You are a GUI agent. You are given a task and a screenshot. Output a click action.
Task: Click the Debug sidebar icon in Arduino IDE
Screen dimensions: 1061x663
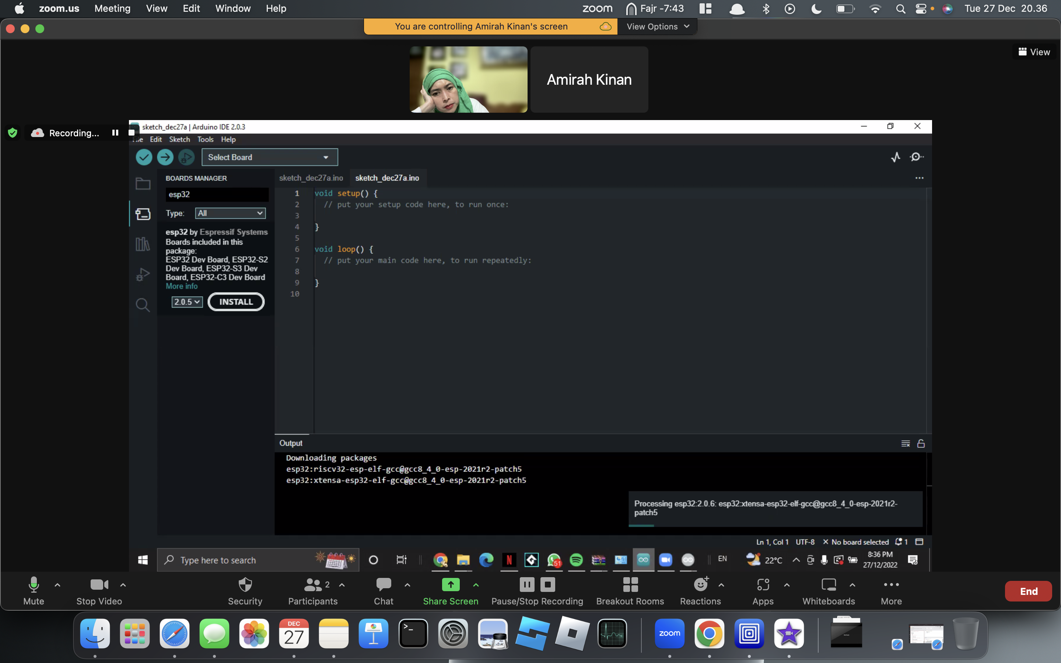coord(142,273)
